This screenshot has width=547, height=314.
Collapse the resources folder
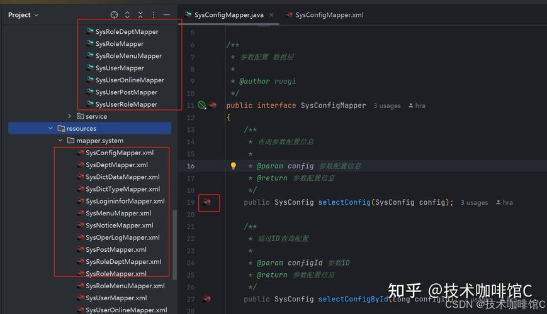[x=50, y=128]
